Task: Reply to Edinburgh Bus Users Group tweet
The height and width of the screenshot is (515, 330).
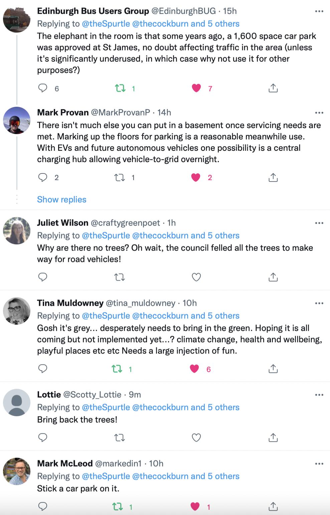Action: coord(43,88)
